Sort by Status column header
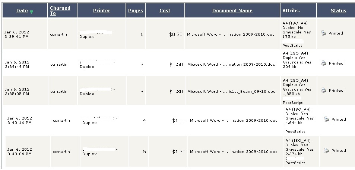This screenshot has height=170, width=355. click(338, 11)
